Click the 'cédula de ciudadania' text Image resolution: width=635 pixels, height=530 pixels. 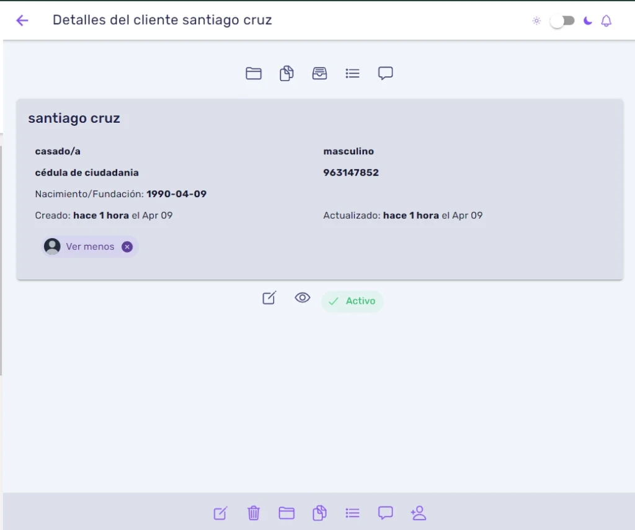click(x=87, y=173)
